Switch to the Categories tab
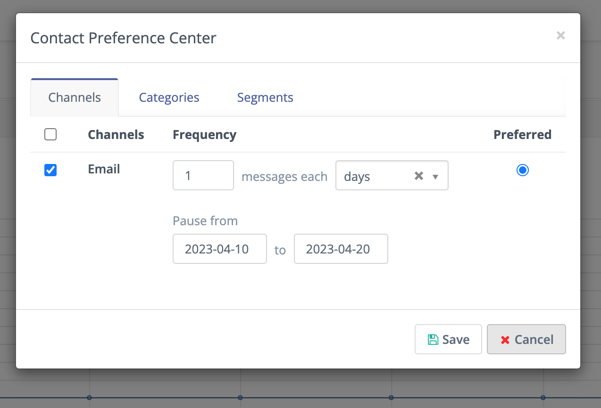 point(168,97)
